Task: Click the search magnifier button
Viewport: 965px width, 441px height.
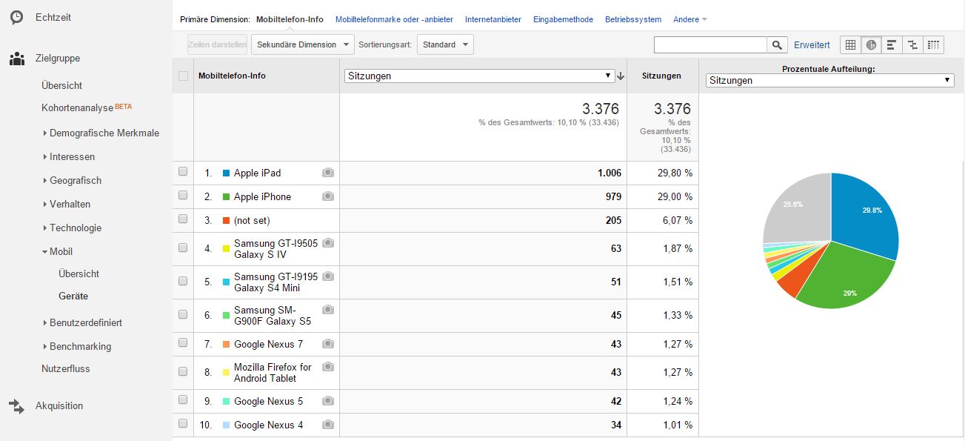Action: (777, 45)
